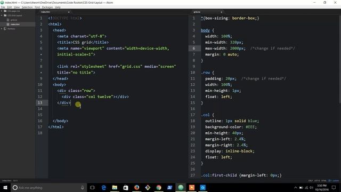Viewport: 341px width, 192px height.
Task: Close the index.html tab
Action: (x=69, y=12)
